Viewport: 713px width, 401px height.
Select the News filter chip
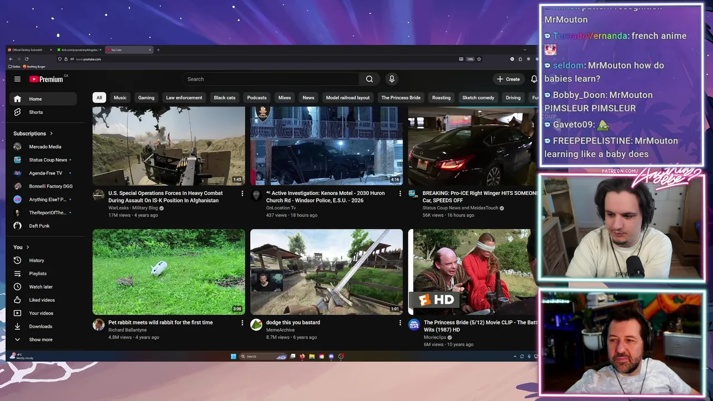click(309, 97)
